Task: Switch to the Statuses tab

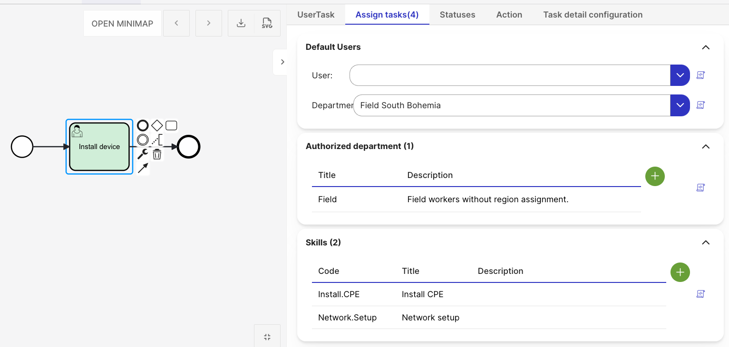Action: coord(457,15)
